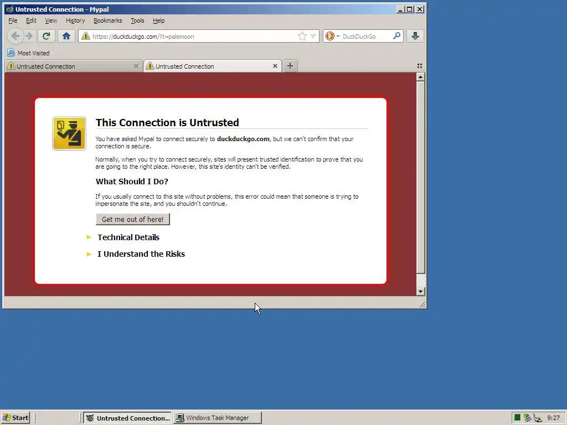Switch to the first Untrusted Connection tab
567x425 pixels.
point(73,66)
